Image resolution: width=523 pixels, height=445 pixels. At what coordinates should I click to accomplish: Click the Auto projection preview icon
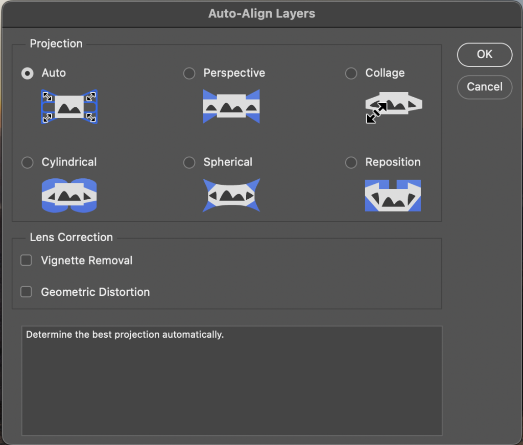(69, 107)
